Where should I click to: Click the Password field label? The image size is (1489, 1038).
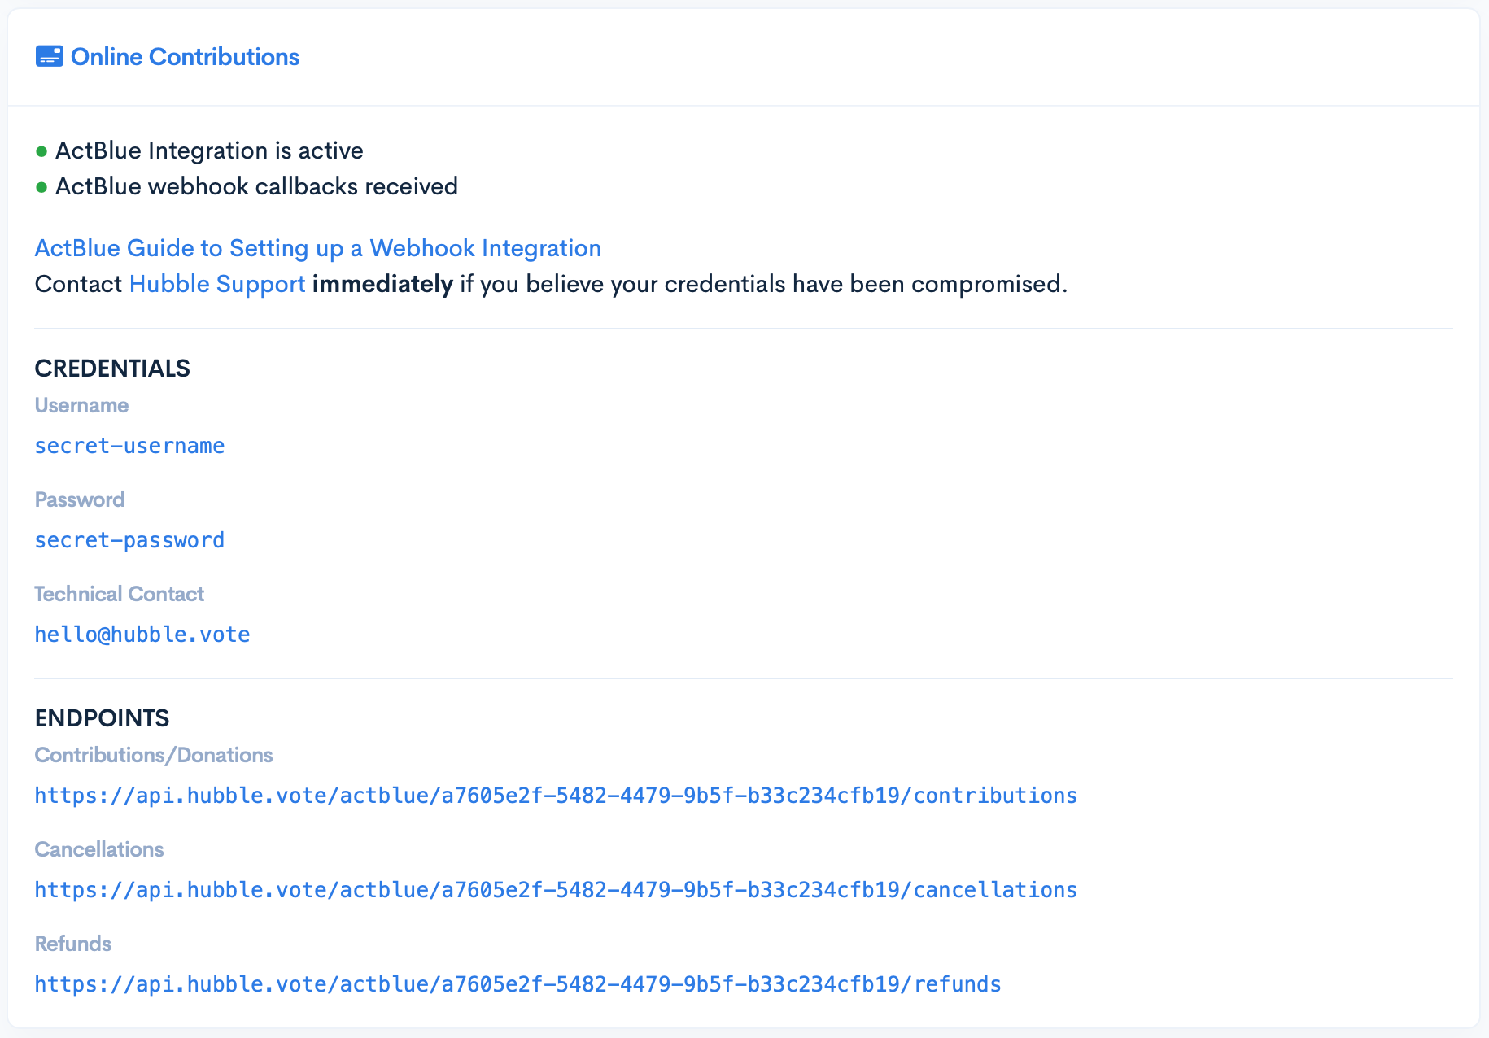click(x=80, y=499)
